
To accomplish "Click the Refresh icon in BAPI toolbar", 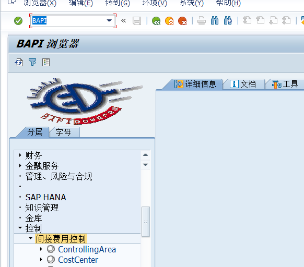I will coord(19,63).
